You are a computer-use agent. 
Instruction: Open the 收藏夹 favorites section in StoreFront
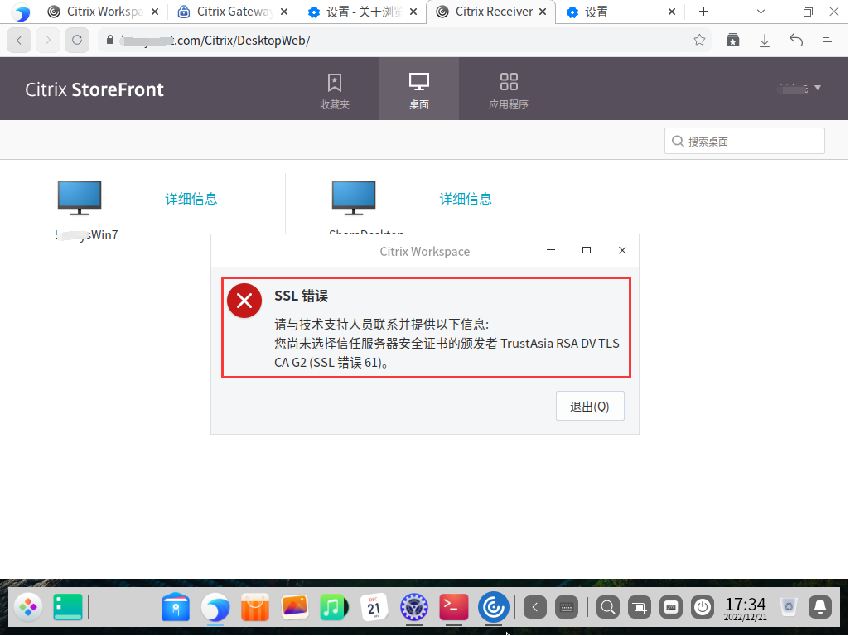tap(335, 90)
